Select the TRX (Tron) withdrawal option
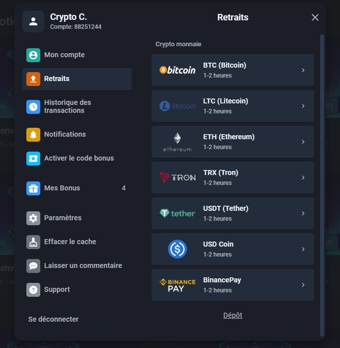The image size is (340, 348). click(x=233, y=177)
